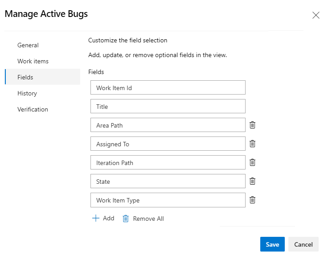This screenshot has height=256, width=328.
Task: Click Remove All fields
Action: click(x=143, y=219)
